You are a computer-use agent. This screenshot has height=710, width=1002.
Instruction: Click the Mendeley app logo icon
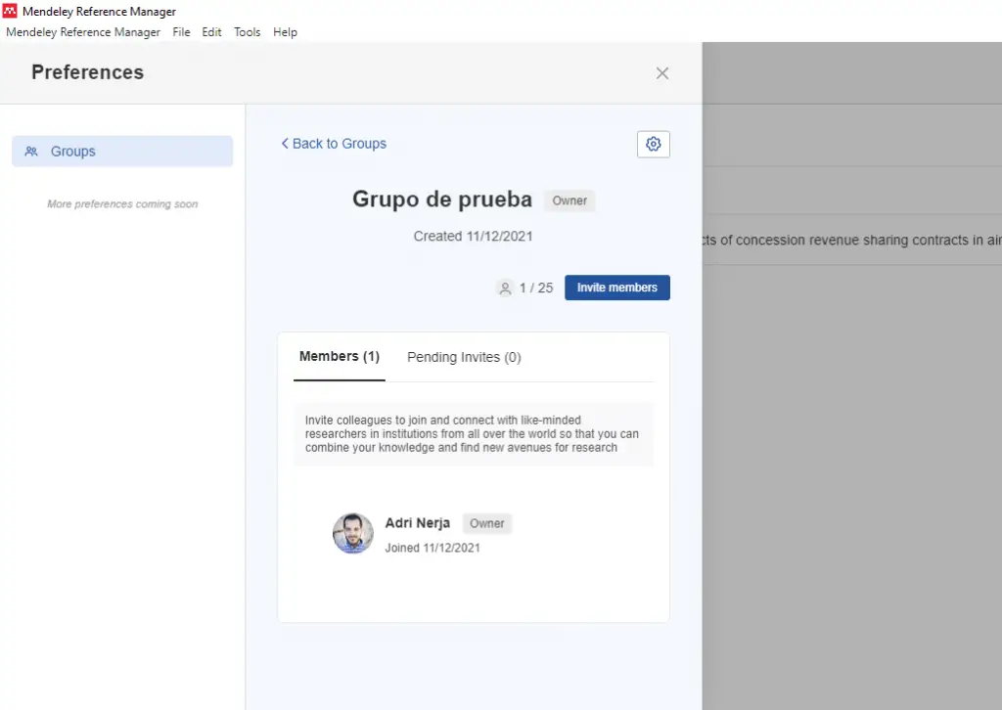pyautogui.click(x=10, y=10)
